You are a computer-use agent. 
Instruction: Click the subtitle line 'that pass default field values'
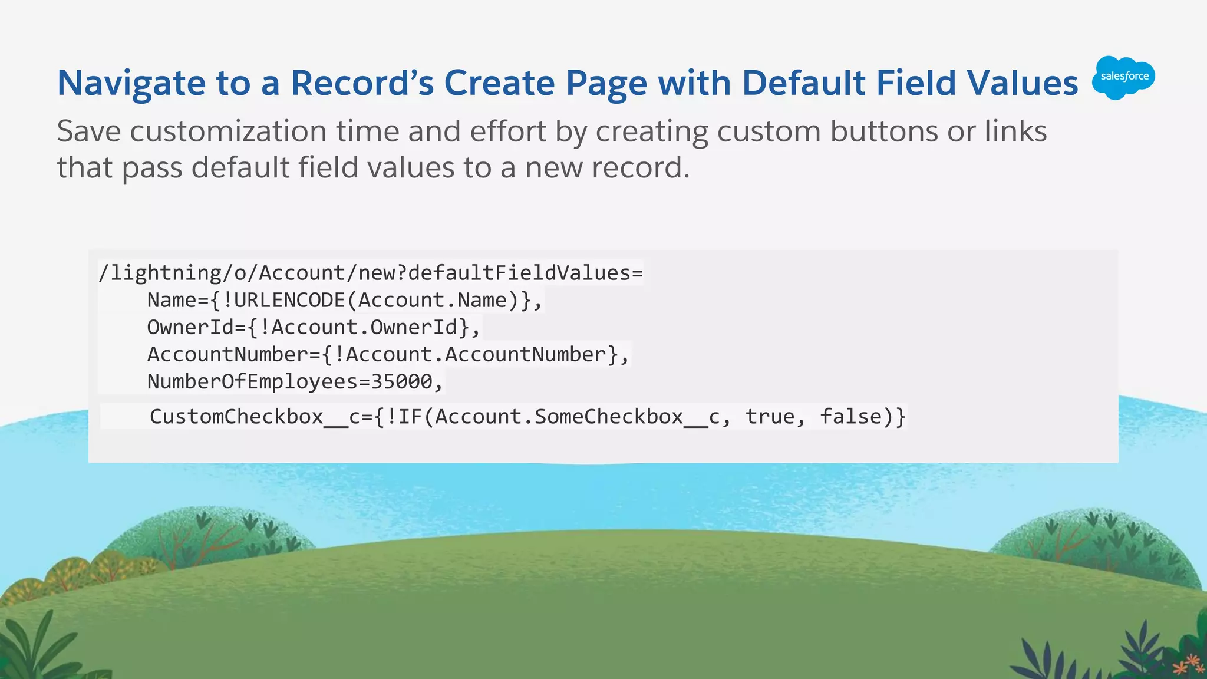pos(373,168)
